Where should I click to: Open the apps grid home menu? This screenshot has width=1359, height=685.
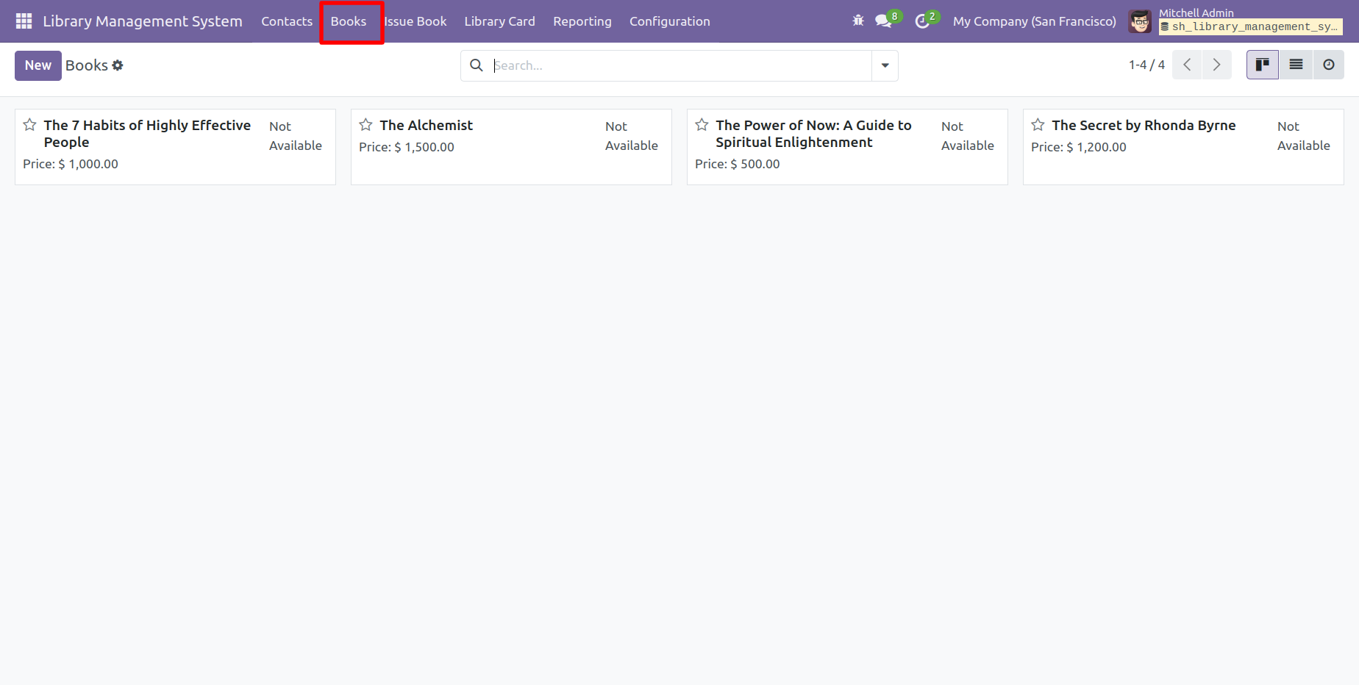pos(24,21)
